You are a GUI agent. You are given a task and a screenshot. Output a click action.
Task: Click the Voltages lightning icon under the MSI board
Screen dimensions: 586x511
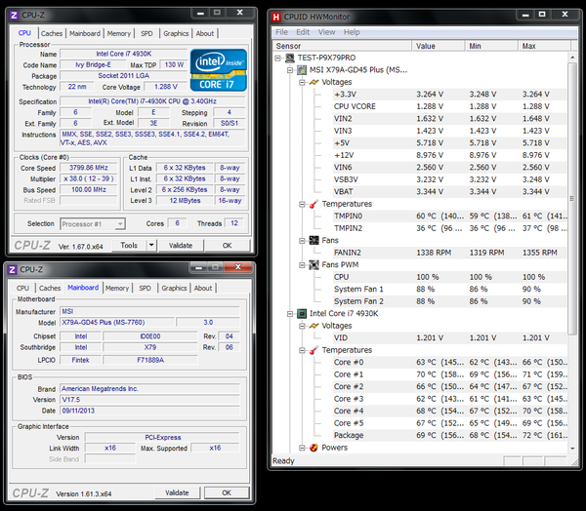tap(314, 82)
